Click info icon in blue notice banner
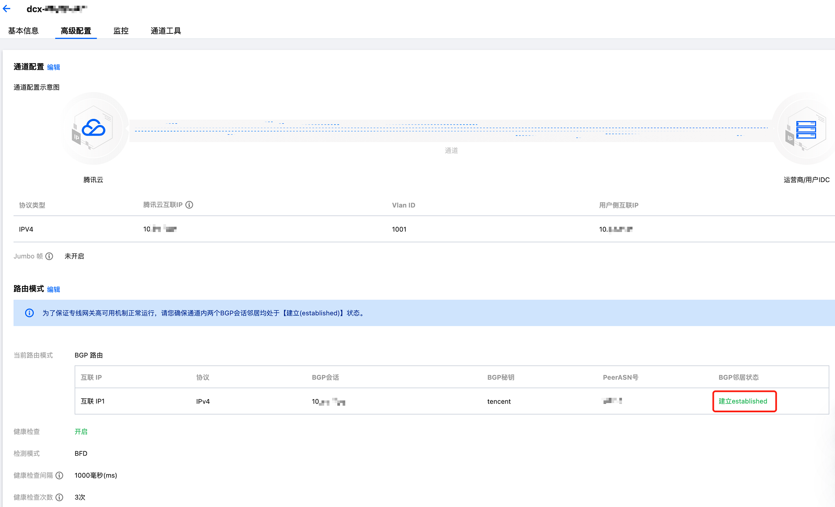Image resolution: width=835 pixels, height=507 pixels. click(29, 313)
